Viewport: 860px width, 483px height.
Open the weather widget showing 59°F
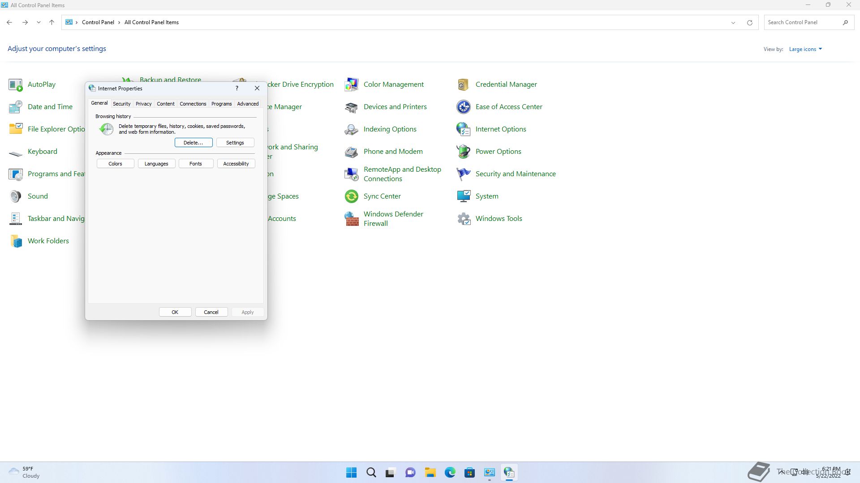[x=25, y=472]
